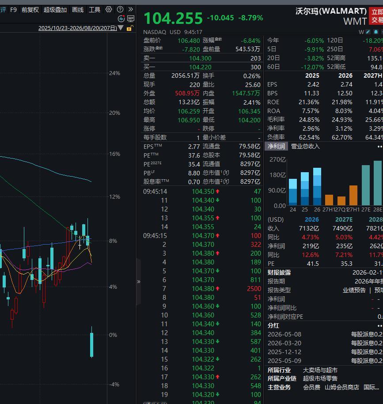This screenshot has width=383, height=404.
Task: Click the 2026-05-08 dividend row
Action: click(325, 334)
